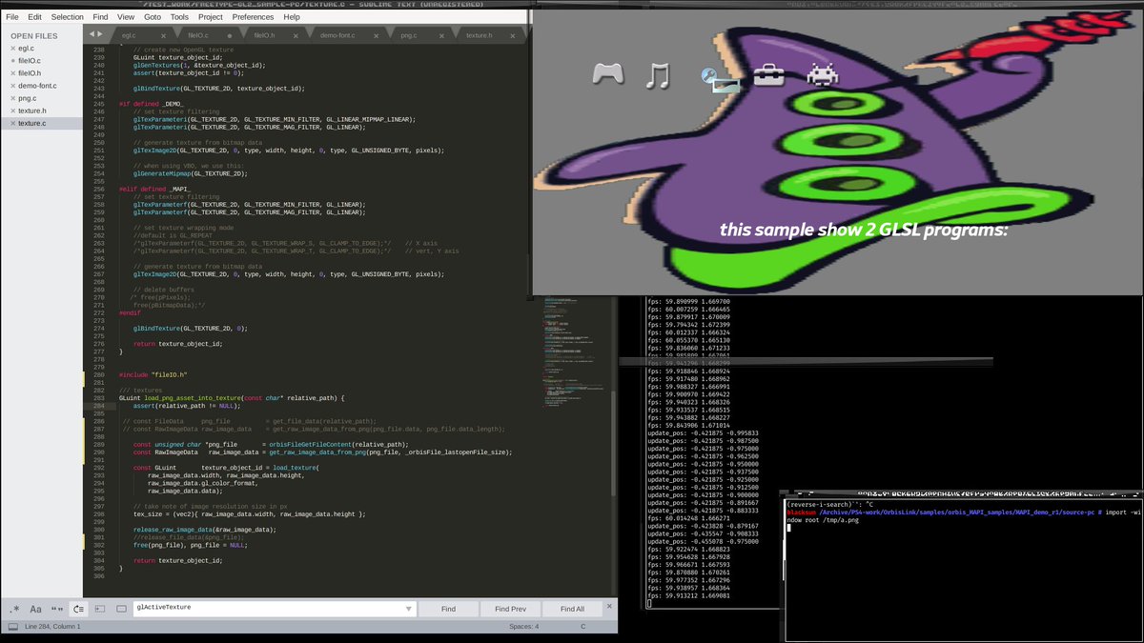This screenshot has width=1144, height=643.
Task: Click the music note icon in demo window
Action: click(658, 75)
